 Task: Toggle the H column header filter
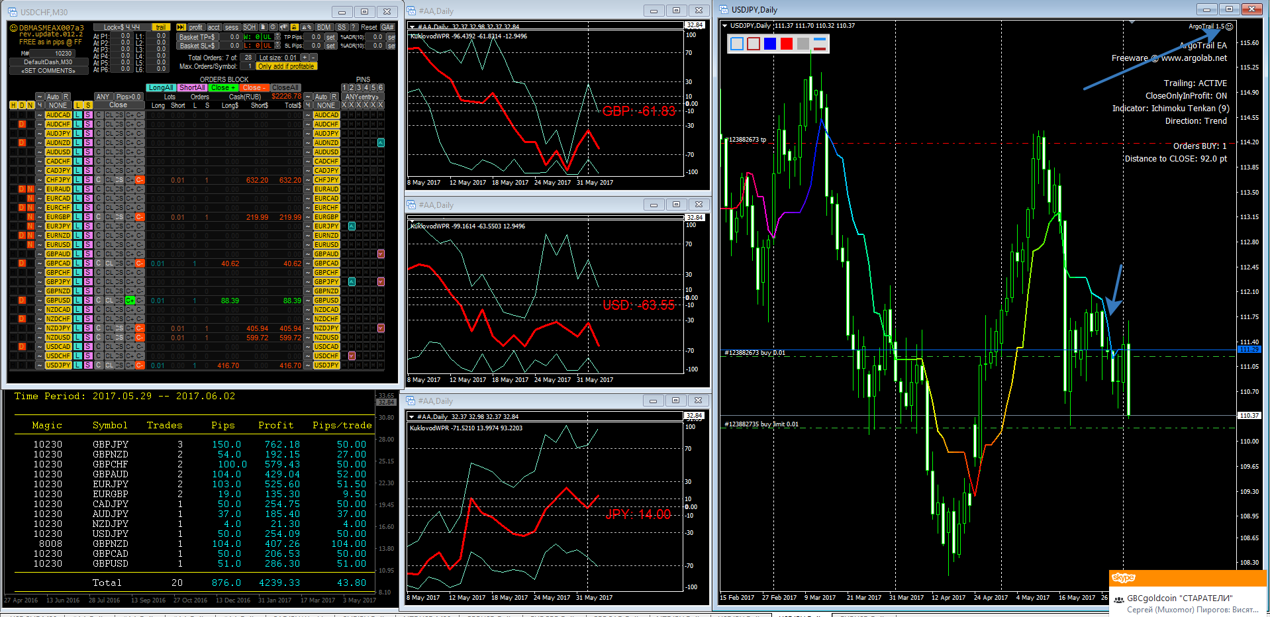tap(13, 105)
